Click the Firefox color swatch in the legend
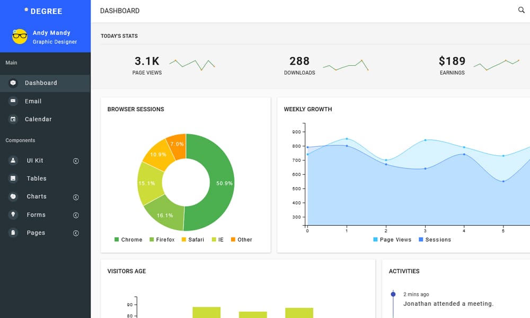The width and height of the screenshot is (530, 318). coord(151,239)
